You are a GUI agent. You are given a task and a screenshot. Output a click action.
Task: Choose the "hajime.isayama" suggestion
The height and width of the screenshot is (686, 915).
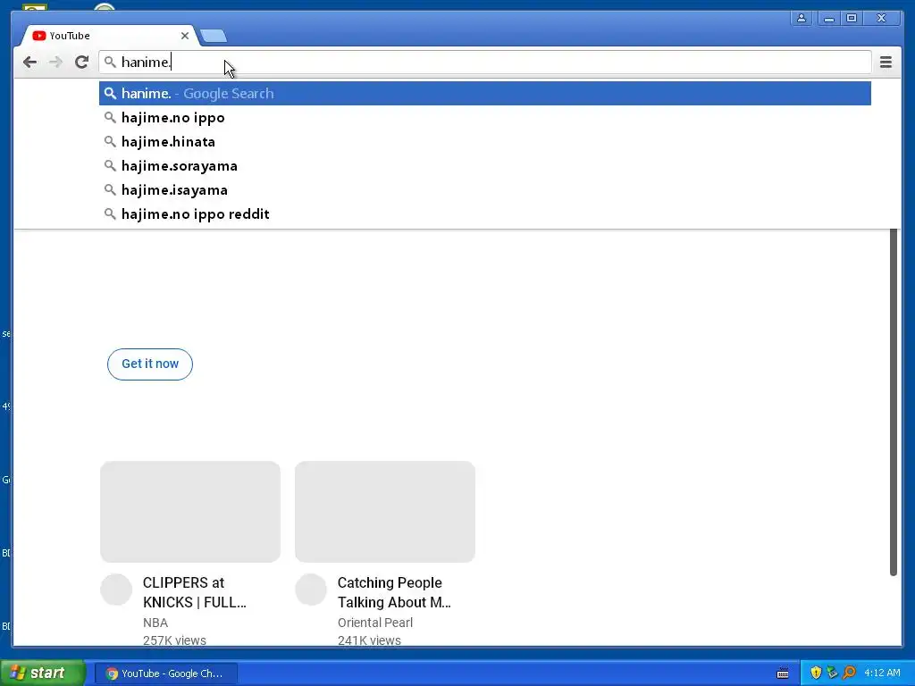point(484,190)
